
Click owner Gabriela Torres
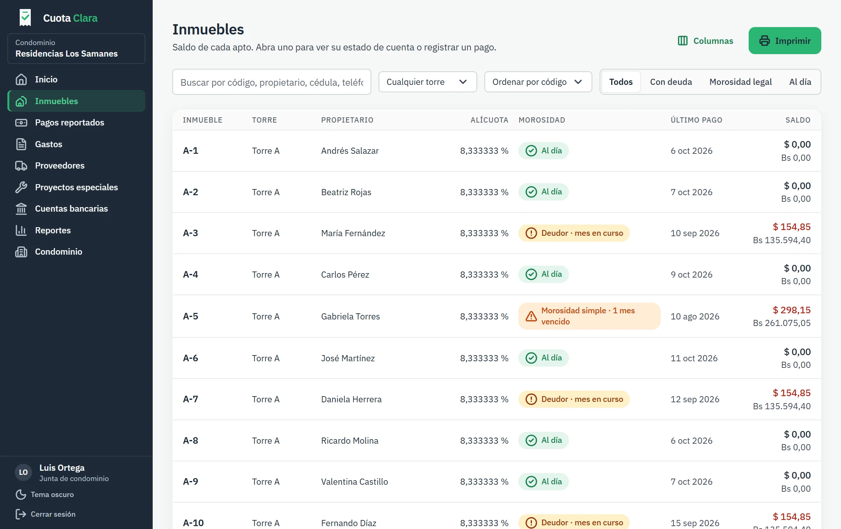pyautogui.click(x=350, y=316)
